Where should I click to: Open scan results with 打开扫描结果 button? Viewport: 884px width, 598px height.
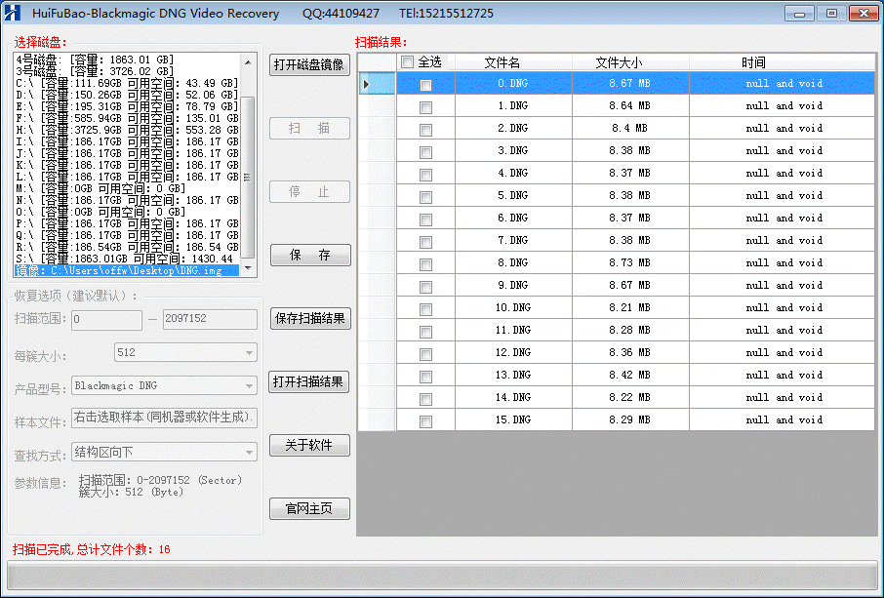coord(309,381)
